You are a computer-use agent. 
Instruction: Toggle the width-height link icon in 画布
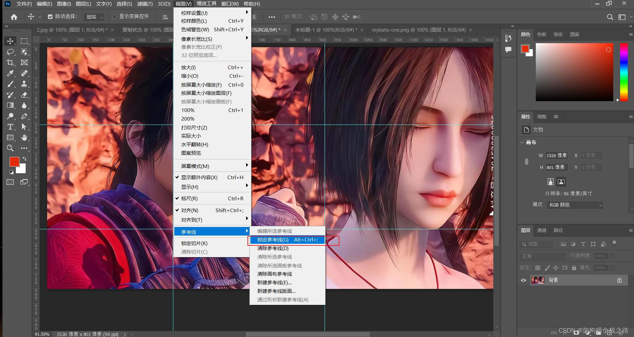coord(527,161)
